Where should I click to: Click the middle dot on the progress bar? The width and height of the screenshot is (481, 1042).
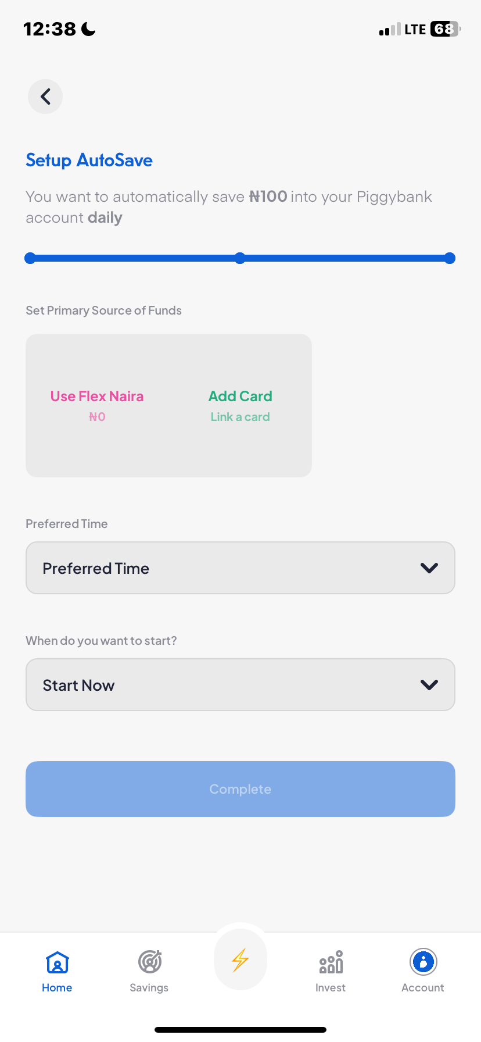pos(240,258)
